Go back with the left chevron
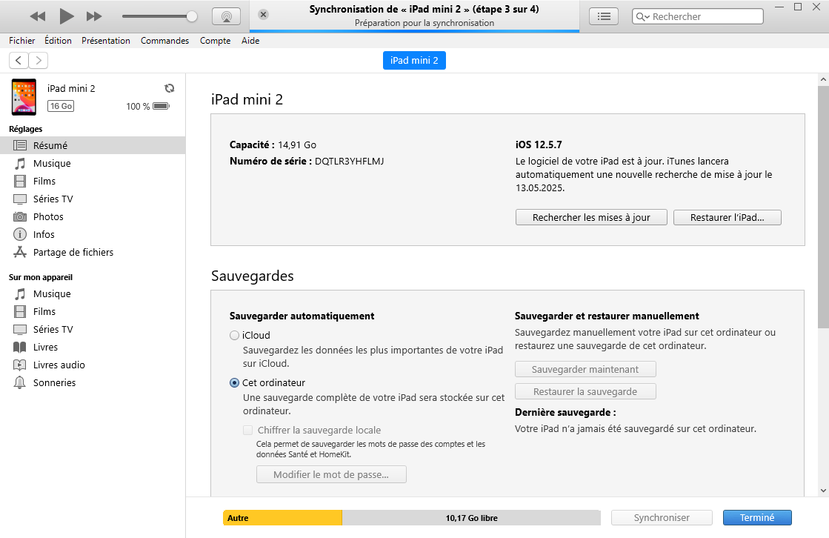Screen dimensions: 829x538 19,60
